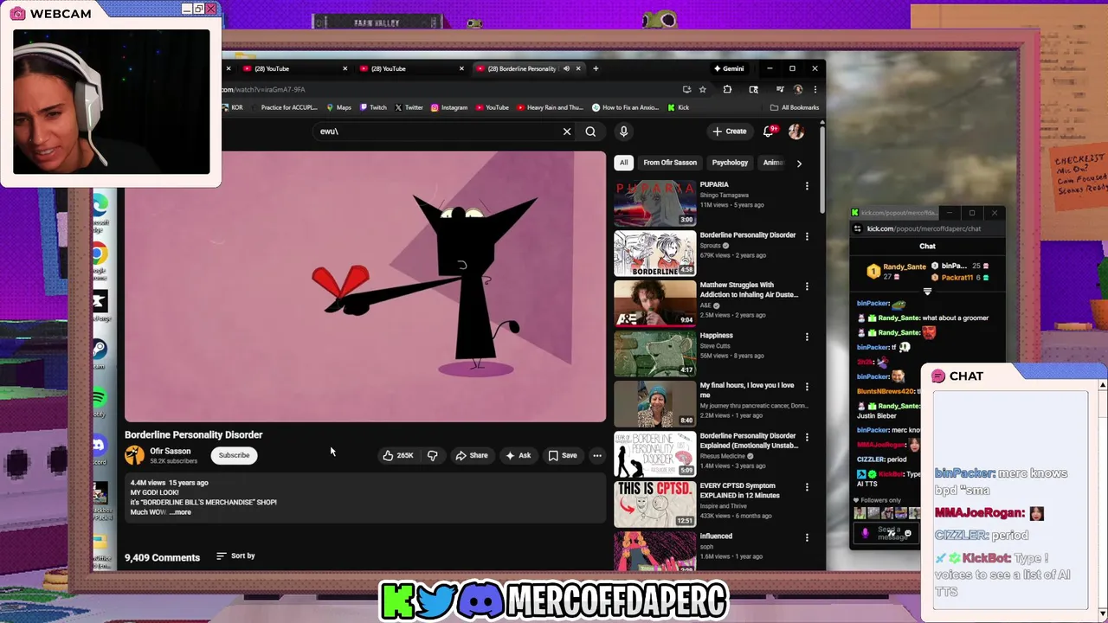1108x623 pixels.
Task: Open options for Influenced video
Action: click(x=807, y=537)
